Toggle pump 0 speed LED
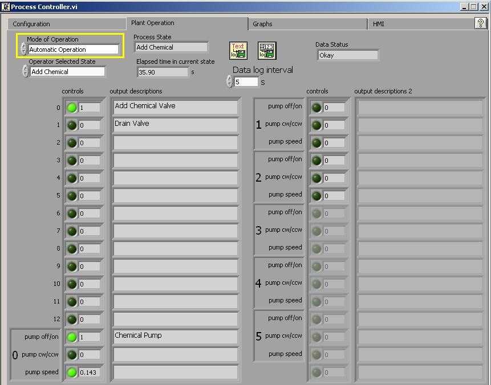491x385 pixels. (x=72, y=372)
